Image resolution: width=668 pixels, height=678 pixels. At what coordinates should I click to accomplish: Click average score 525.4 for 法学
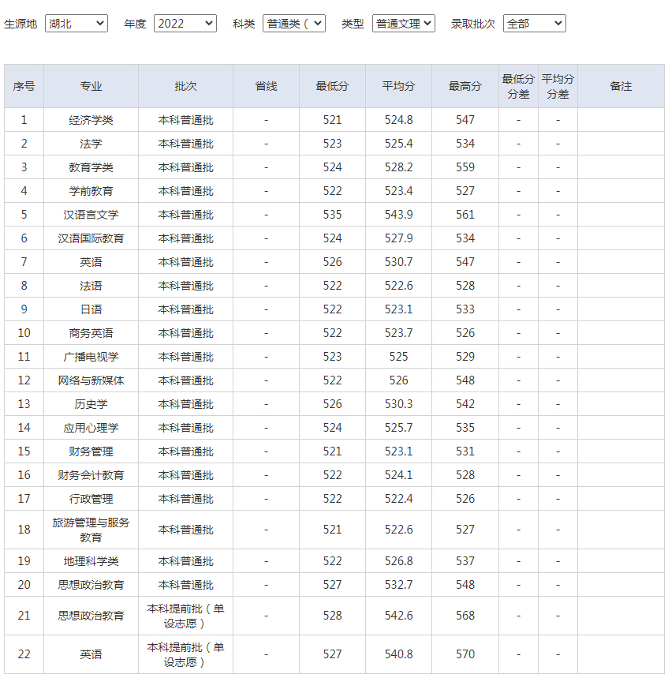pos(398,144)
